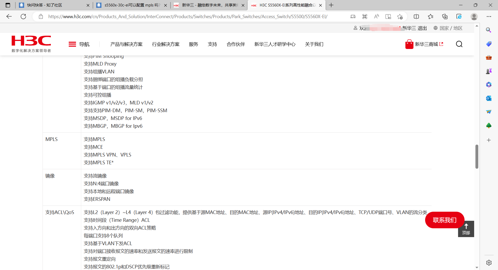Click the page vertical scrollbar thumb

(x=477, y=157)
